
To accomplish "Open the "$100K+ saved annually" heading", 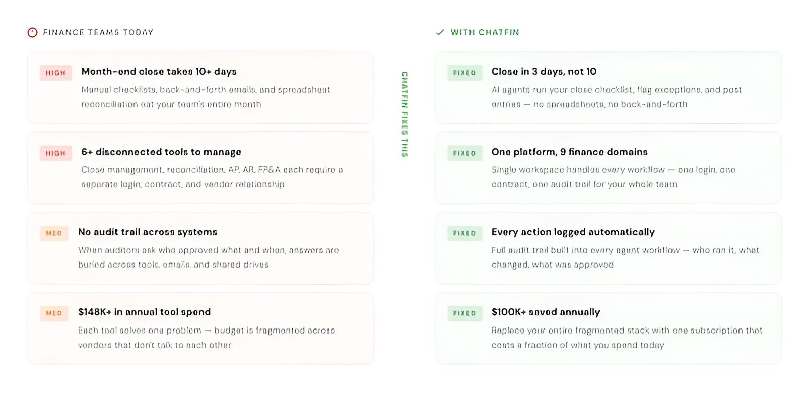I will pyautogui.click(x=546, y=312).
